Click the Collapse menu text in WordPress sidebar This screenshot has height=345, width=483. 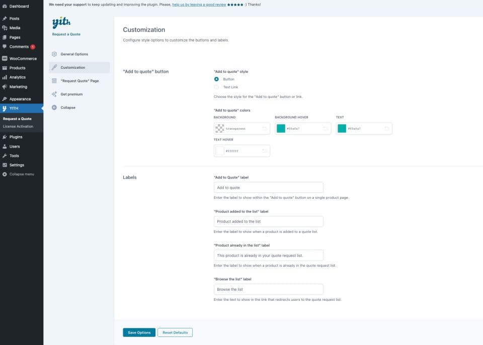click(x=22, y=174)
